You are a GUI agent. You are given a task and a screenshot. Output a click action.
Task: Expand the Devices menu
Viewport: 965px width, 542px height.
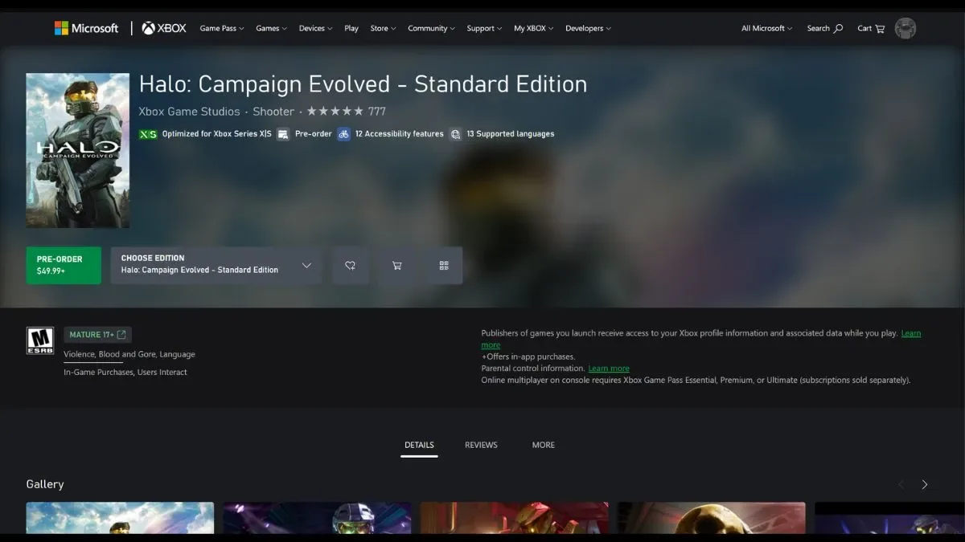click(x=315, y=28)
